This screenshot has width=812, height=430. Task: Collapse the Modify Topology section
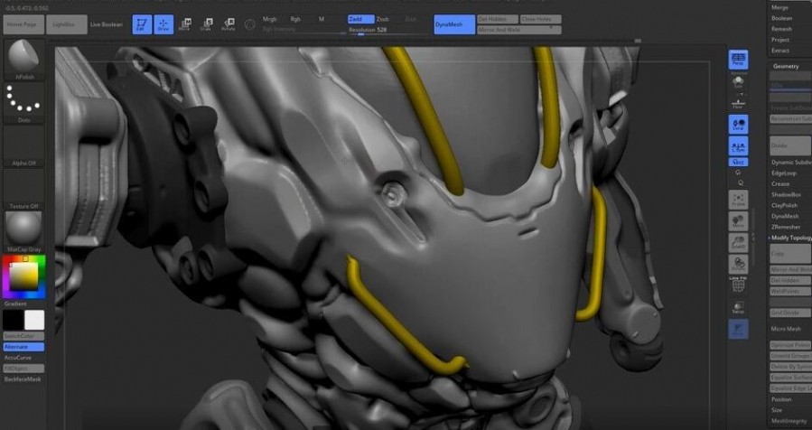tap(791, 238)
